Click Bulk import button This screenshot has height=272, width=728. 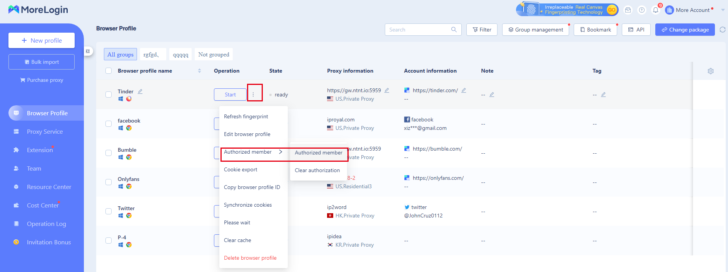[42, 62]
